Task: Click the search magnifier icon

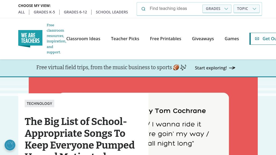Action: tap(143, 9)
